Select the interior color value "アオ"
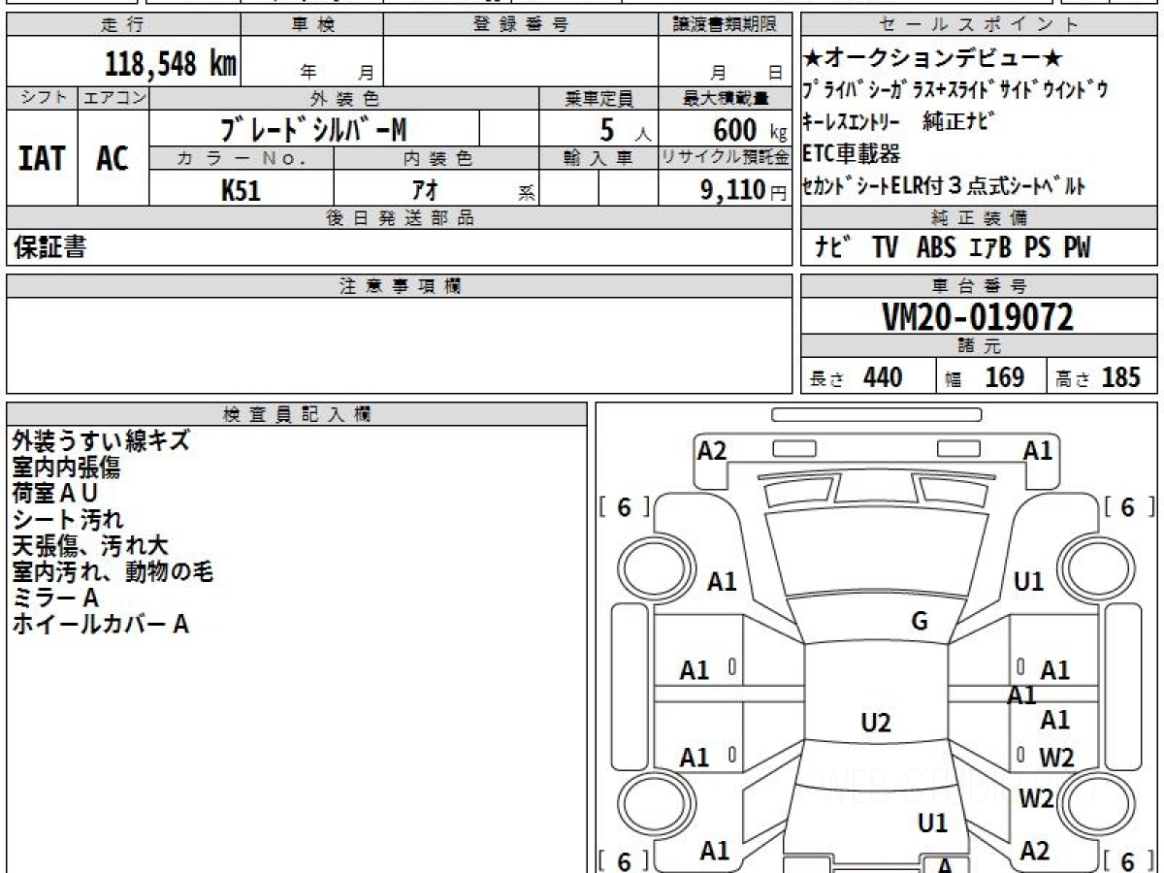This screenshot has height=873, width=1164. click(x=425, y=190)
